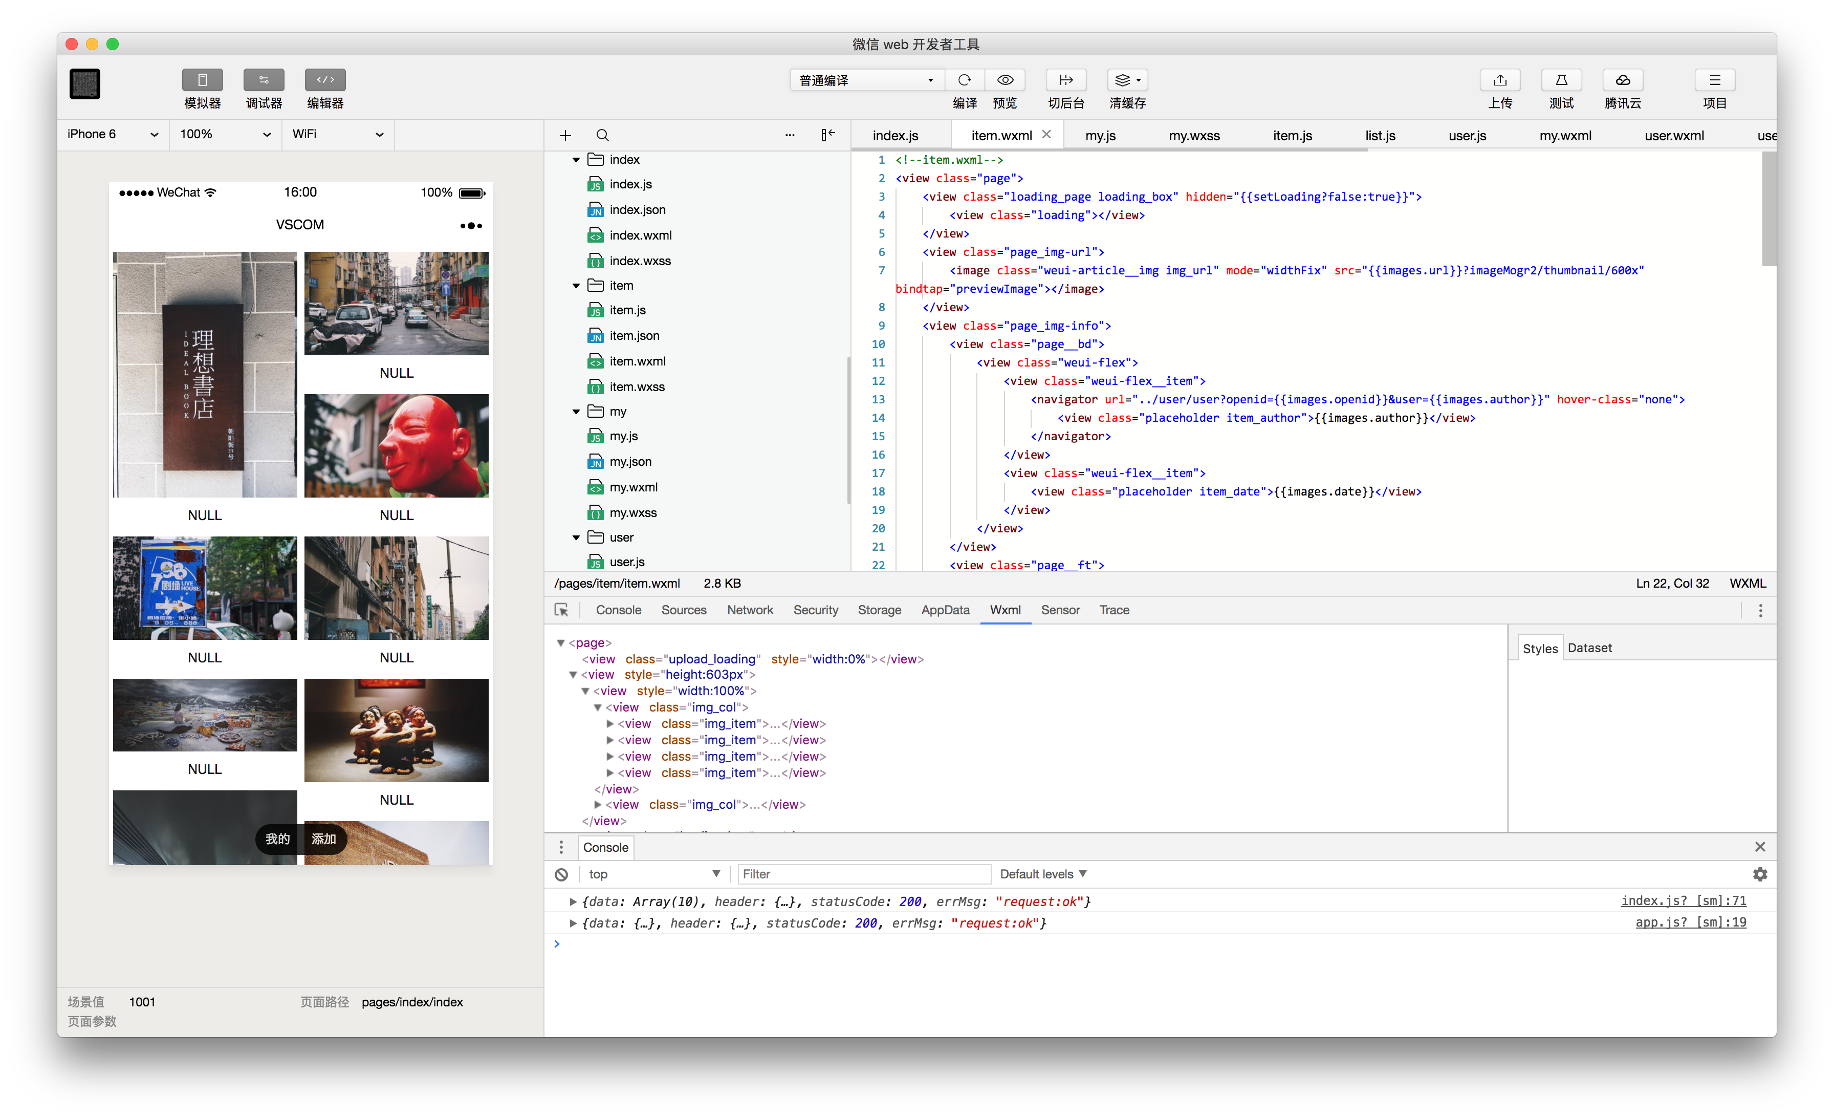Toggle the editor (编辑器) panel
1834x1119 pixels.
[325, 80]
